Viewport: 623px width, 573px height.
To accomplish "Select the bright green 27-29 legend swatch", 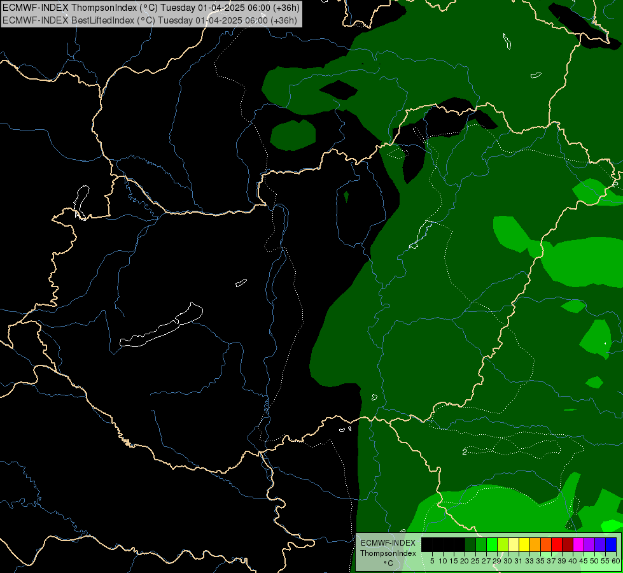I will [x=492, y=544].
